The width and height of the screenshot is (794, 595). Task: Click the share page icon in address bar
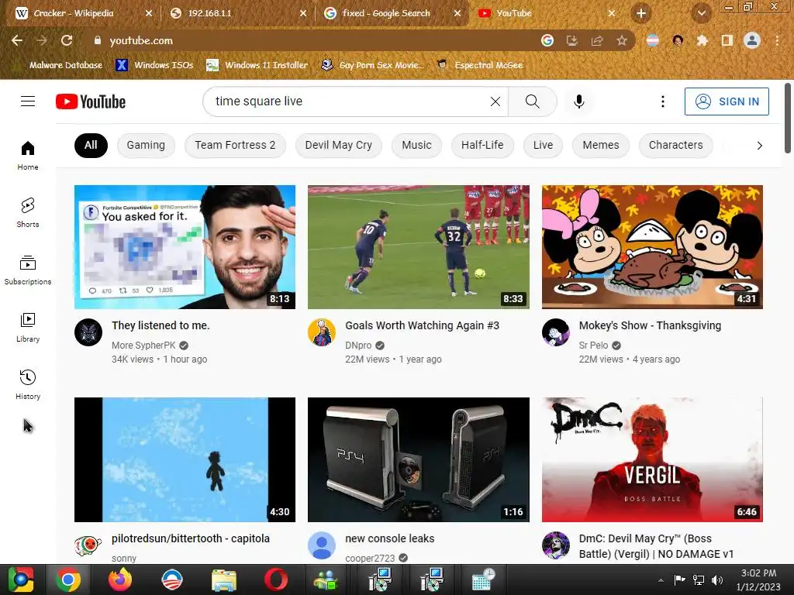pos(597,40)
